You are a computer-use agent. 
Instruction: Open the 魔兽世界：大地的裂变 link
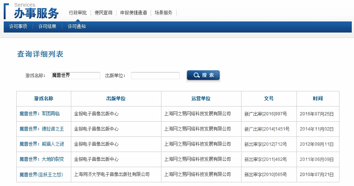42,159
